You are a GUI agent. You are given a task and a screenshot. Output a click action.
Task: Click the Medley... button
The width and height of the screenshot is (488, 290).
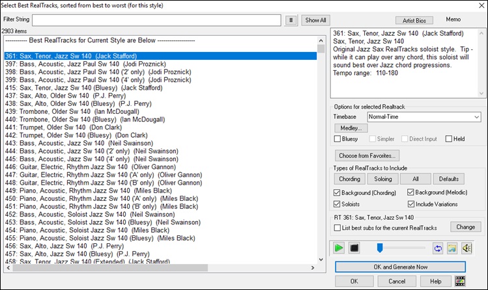351,128
